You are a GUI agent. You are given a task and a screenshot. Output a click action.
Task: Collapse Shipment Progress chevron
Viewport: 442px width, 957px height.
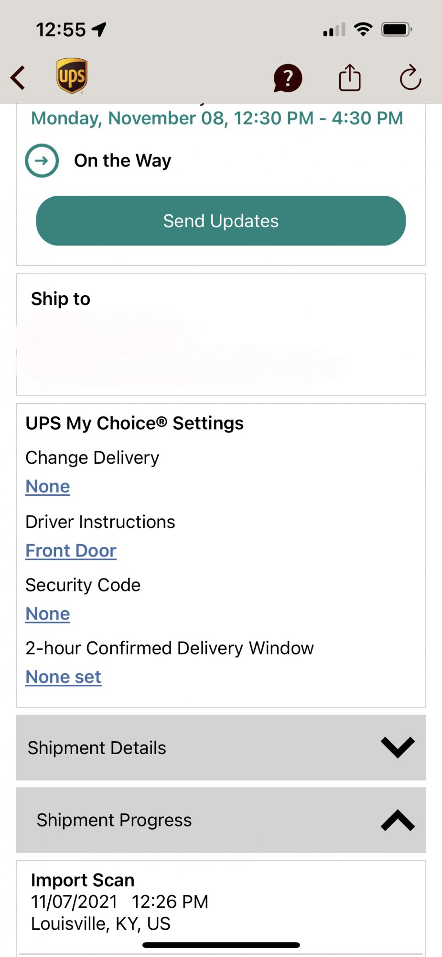398,820
